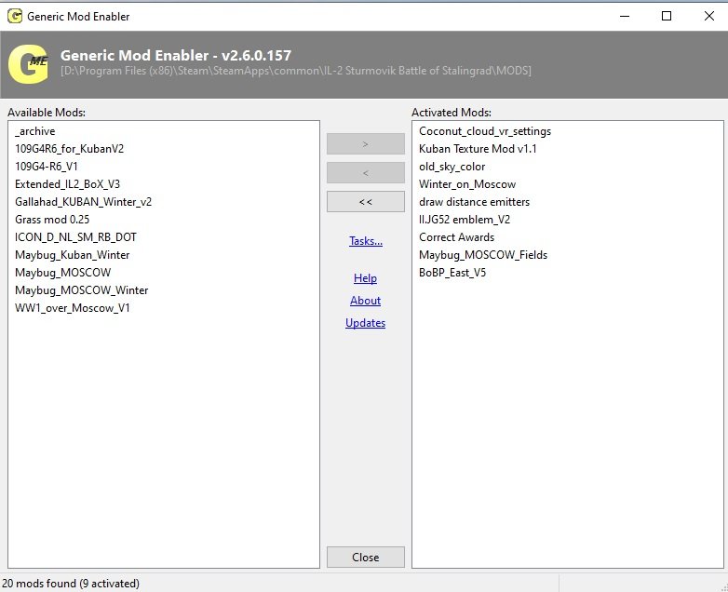Click the Generic Mod Enabler title bar icon

15,16
